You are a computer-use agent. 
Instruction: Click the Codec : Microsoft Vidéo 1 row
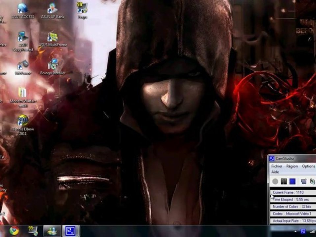[293, 214]
